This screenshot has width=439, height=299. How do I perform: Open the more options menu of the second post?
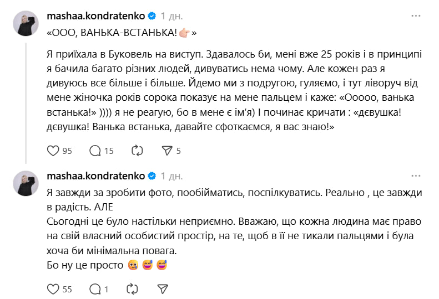pos(416,177)
